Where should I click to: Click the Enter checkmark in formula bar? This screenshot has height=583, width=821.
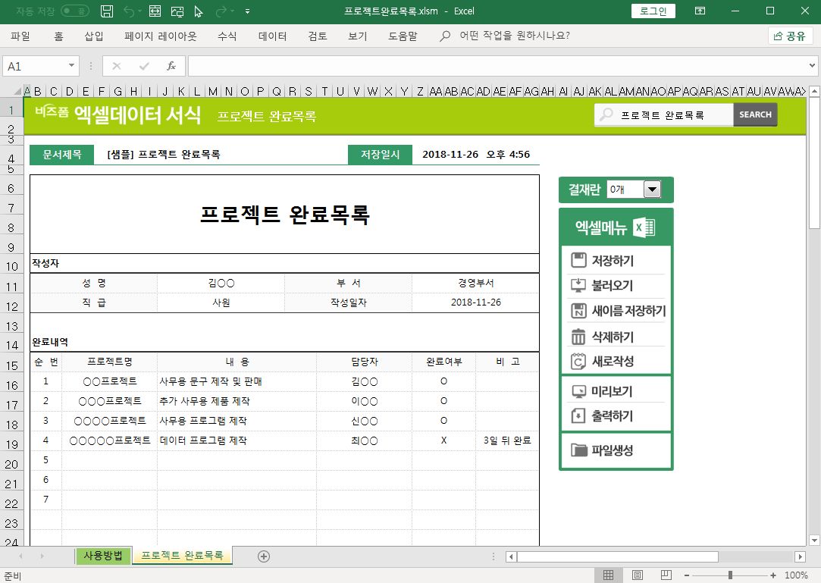click(144, 66)
